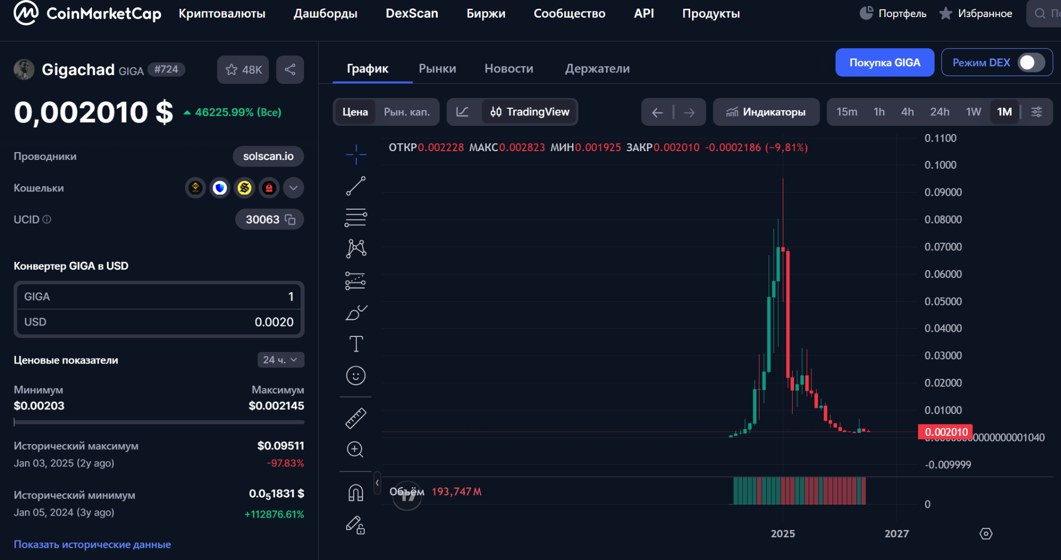The image size is (1061, 560).
Task: Click the redo forward arrow
Action: click(x=689, y=112)
